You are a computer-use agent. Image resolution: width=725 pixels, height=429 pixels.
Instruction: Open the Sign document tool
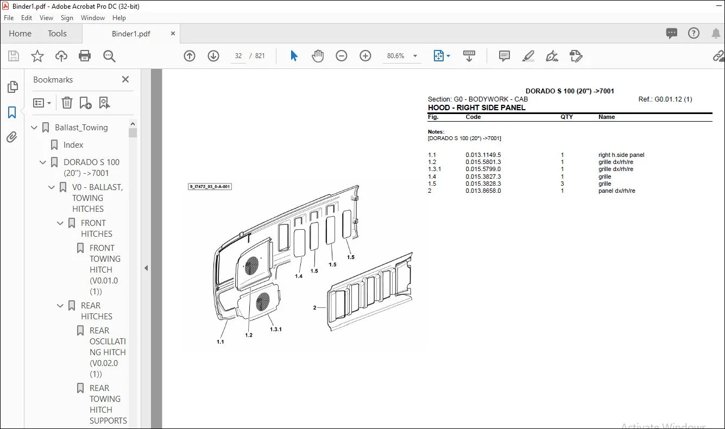(552, 56)
